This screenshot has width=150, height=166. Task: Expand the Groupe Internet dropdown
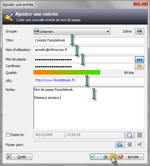(x=72, y=31)
